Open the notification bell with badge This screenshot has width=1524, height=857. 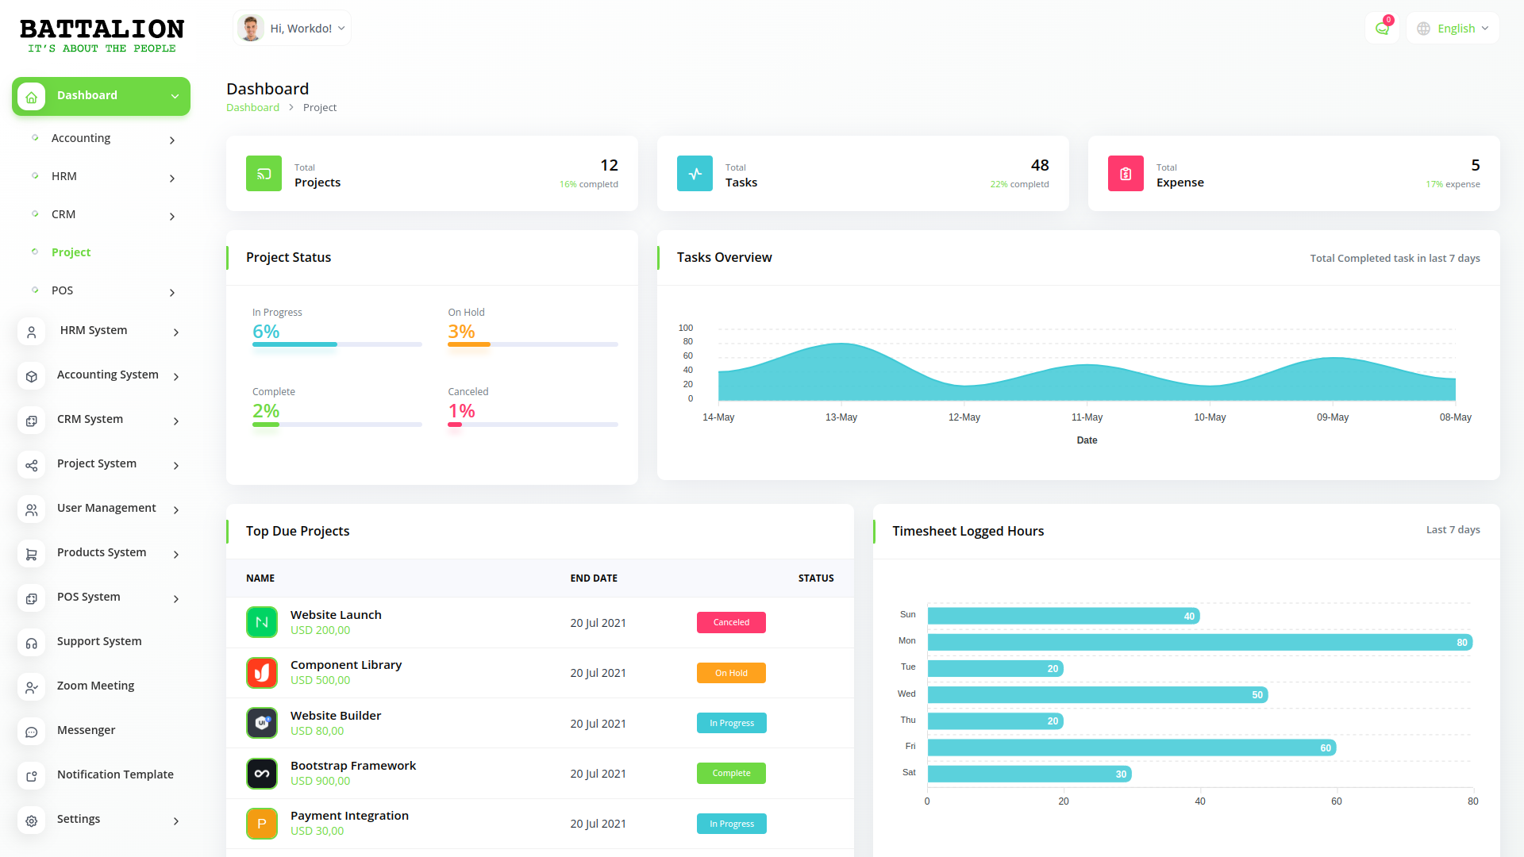[1382, 28]
